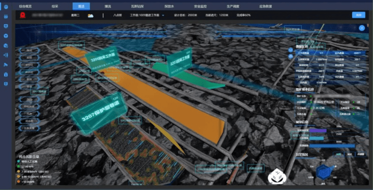The image size is (373, 190).
Task: Select first hexagon layer button on left of map
Action: click(29, 50)
